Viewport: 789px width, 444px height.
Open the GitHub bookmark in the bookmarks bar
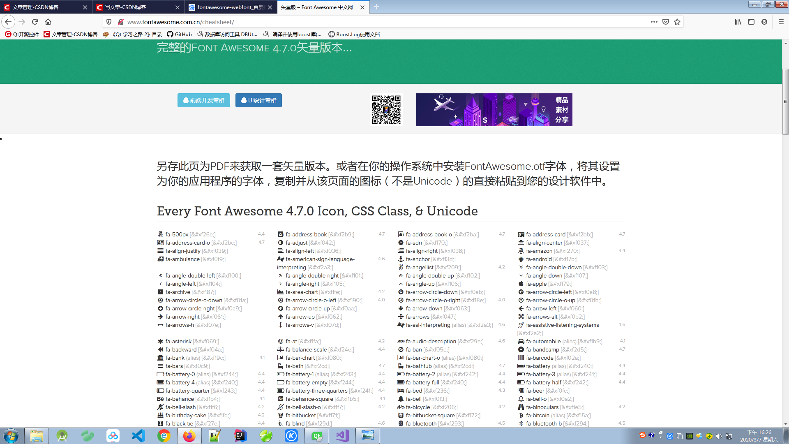pos(179,35)
